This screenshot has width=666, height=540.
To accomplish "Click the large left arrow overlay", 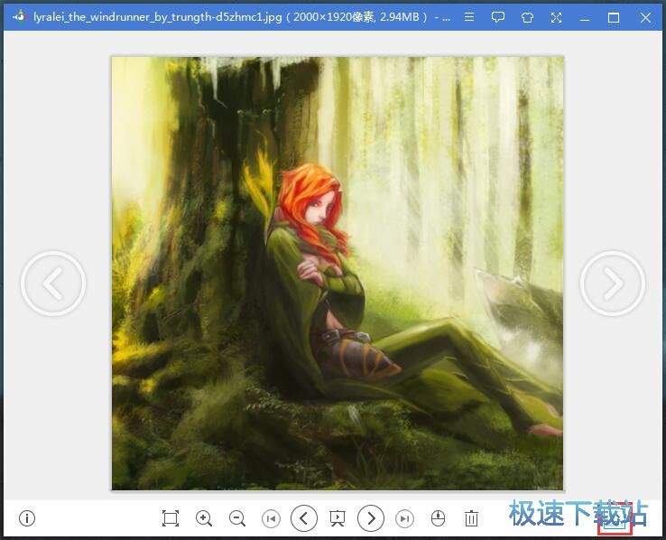I will pyautogui.click(x=53, y=284).
